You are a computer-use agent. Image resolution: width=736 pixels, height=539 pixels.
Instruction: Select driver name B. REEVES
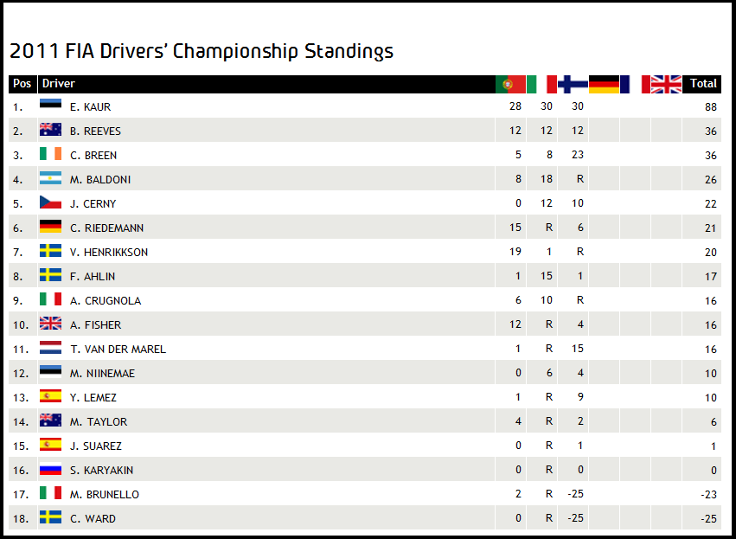[96, 131]
